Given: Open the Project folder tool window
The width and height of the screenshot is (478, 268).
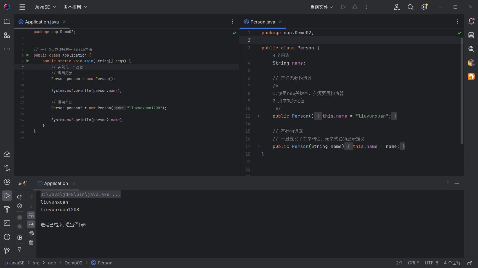Looking at the screenshot, I should click(x=7, y=22).
